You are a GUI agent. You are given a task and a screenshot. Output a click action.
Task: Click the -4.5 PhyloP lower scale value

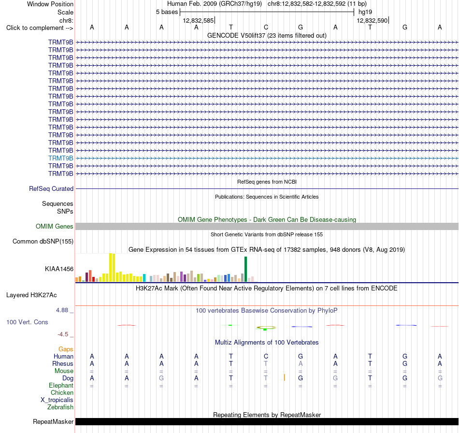coord(63,334)
